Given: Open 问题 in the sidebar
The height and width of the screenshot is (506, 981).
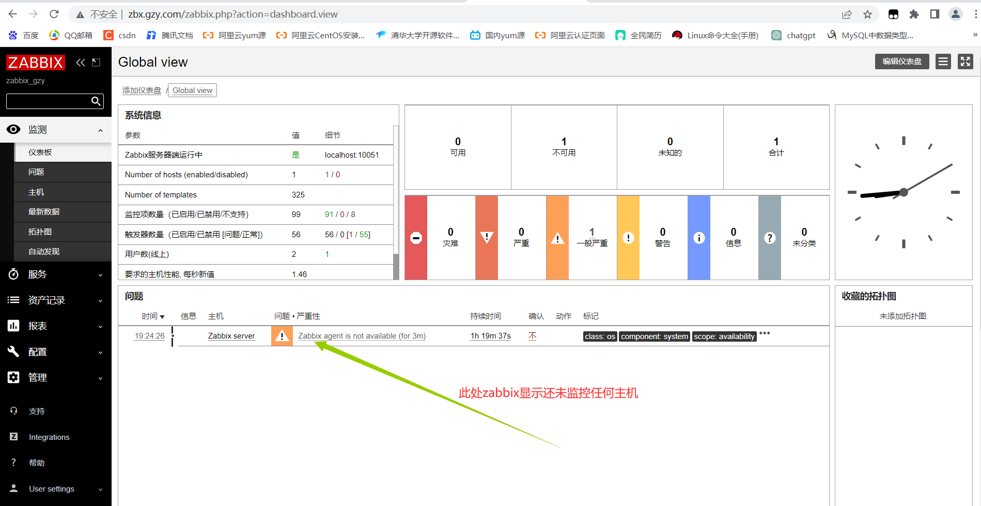Looking at the screenshot, I should point(63,172).
